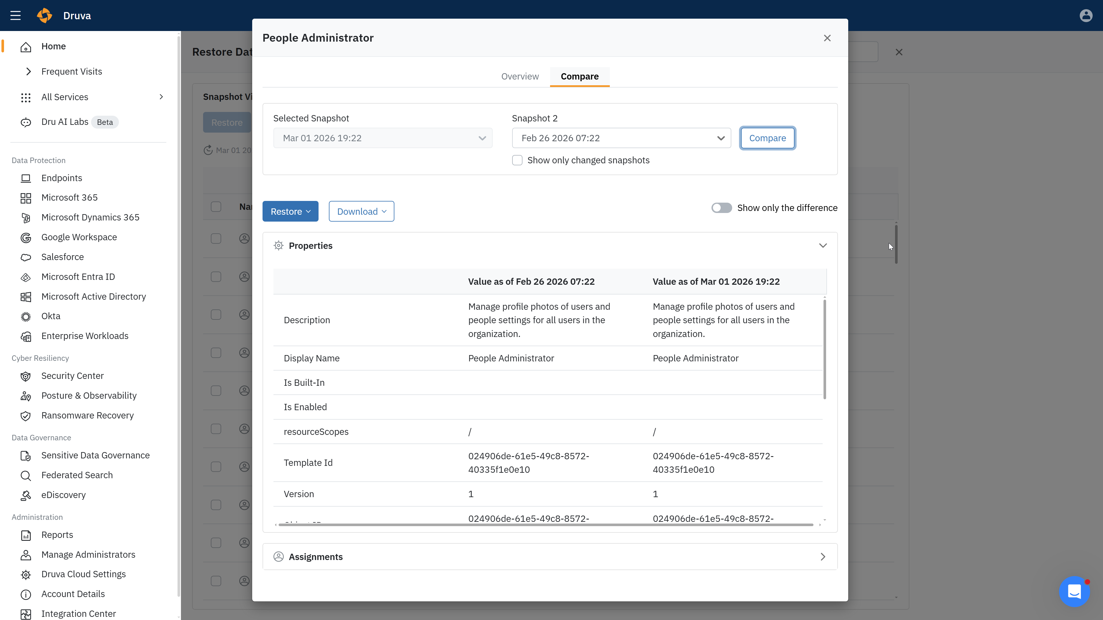Viewport: 1103px width, 620px height.
Task: Open the Endpoints service icon
Action: click(26, 178)
